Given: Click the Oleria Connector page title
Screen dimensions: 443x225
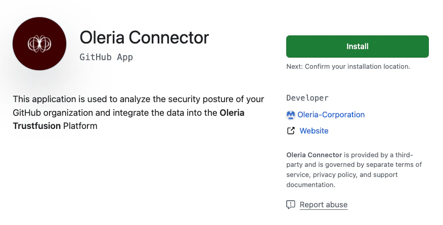Looking at the screenshot, I should tap(144, 37).
